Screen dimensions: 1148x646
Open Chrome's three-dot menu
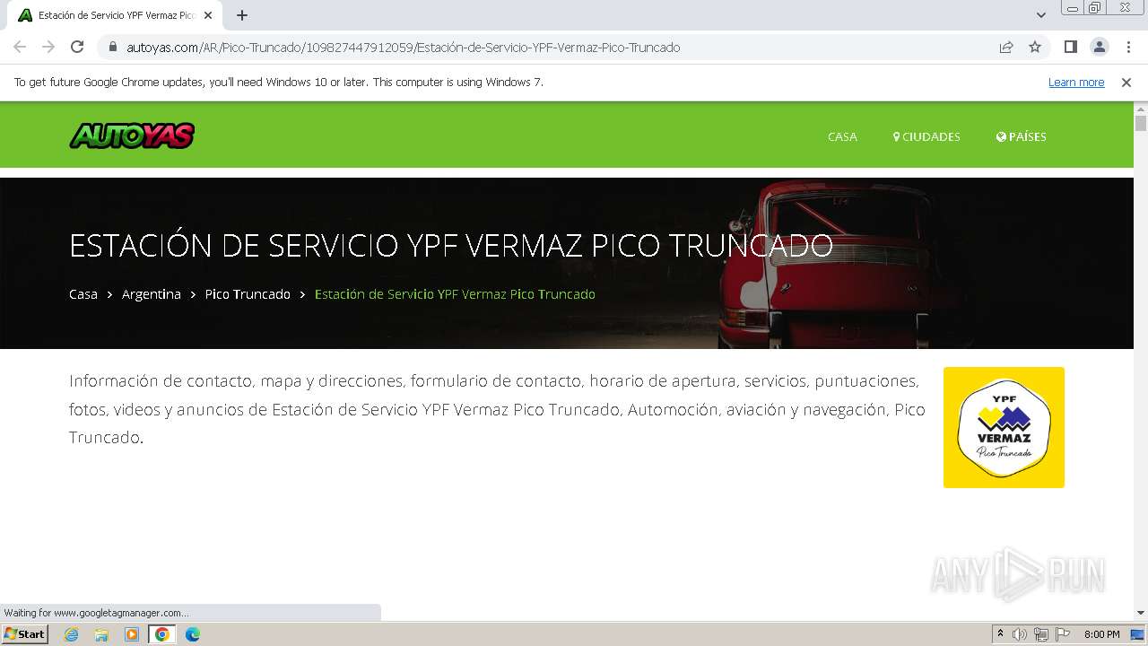tap(1128, 47)
